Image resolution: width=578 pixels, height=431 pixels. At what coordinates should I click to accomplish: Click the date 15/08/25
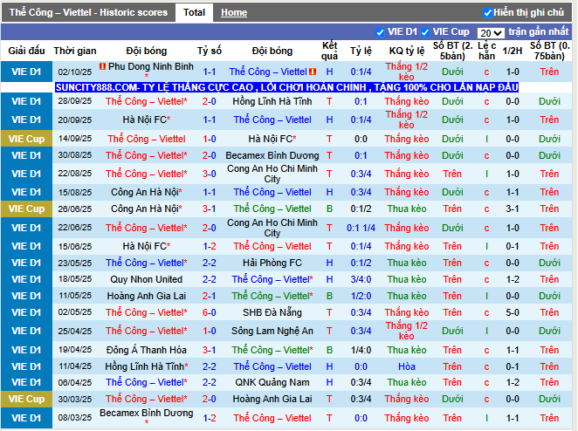pos(75,192)
